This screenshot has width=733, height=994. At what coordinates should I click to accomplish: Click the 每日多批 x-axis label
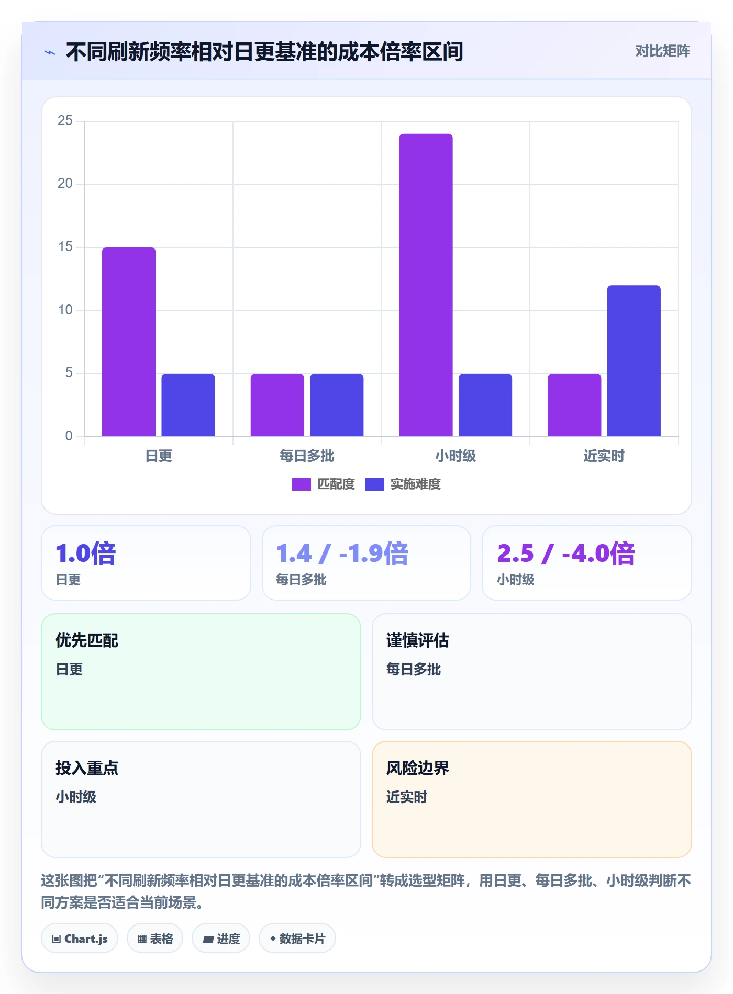[x=307, y=456]
